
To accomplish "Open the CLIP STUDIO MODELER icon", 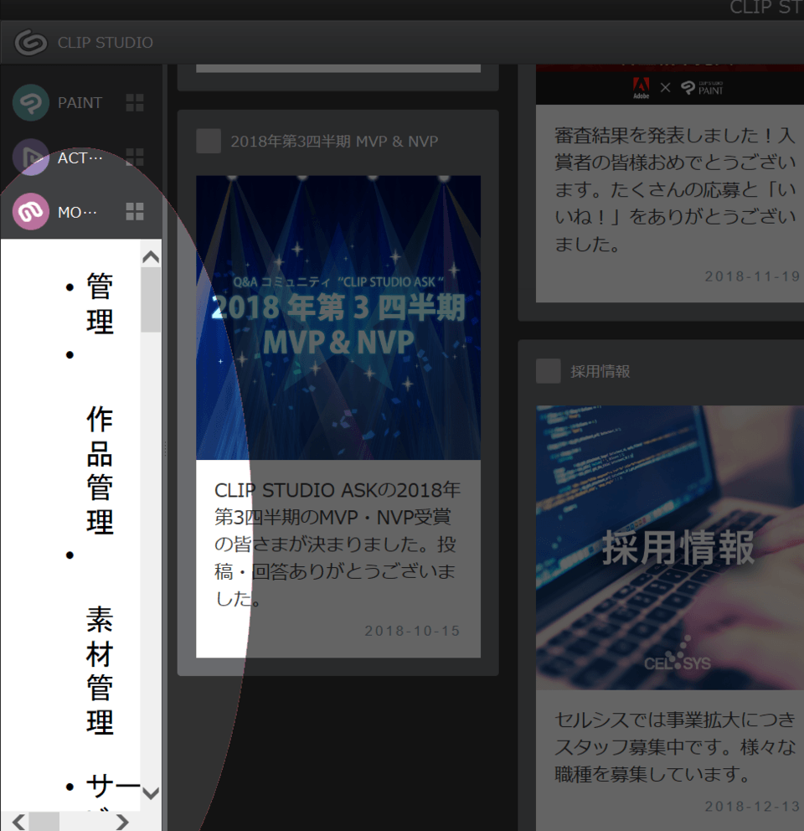I will [x=29, y=212].
